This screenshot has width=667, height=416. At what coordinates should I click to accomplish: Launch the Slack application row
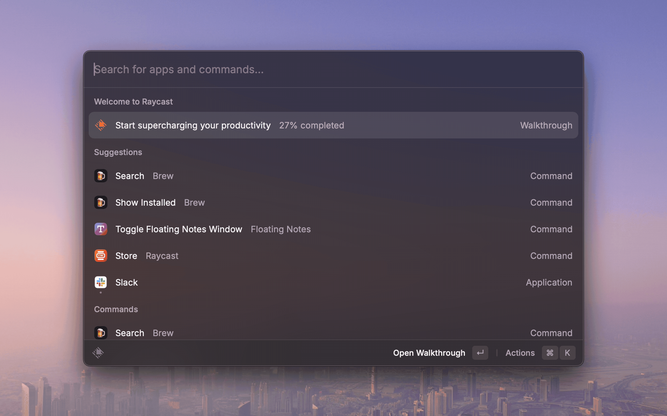pos(333,282)
